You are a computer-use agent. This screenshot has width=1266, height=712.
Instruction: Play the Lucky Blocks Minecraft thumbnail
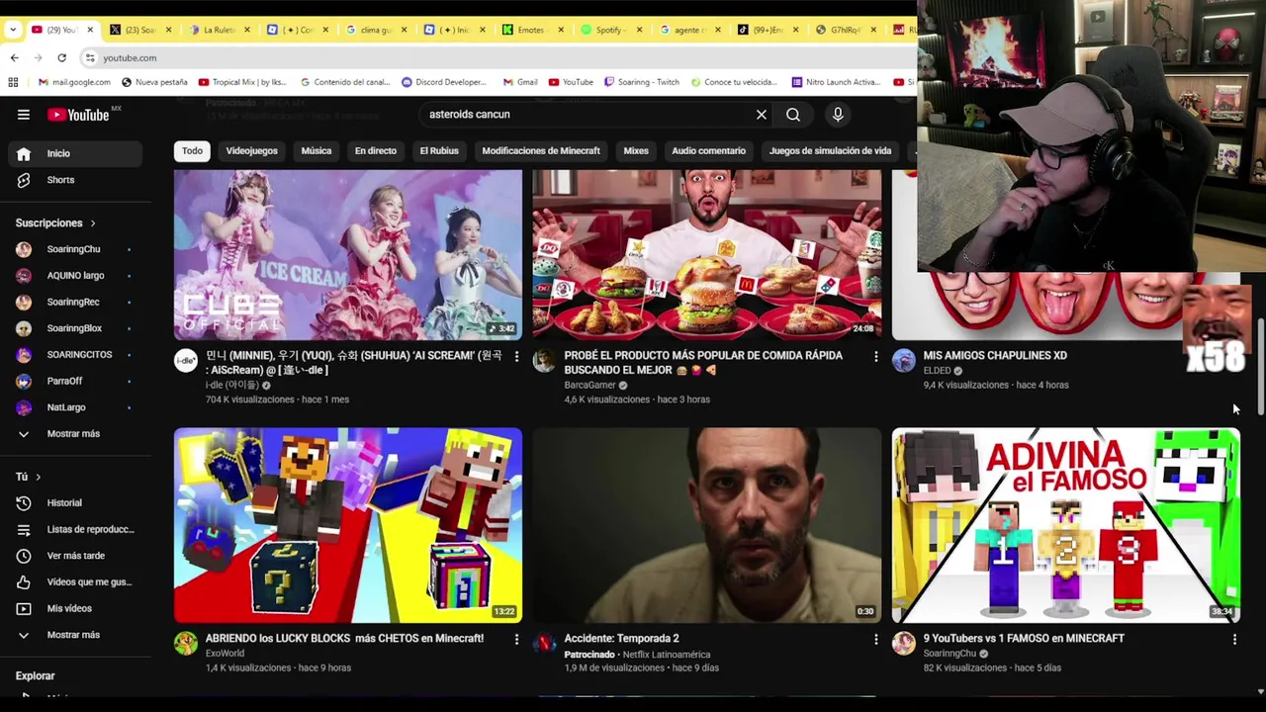click(348, 525)
